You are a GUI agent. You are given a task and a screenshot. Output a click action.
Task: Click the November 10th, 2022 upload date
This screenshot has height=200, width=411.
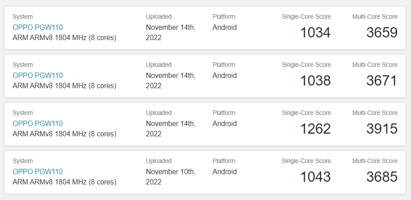(171, 177)
